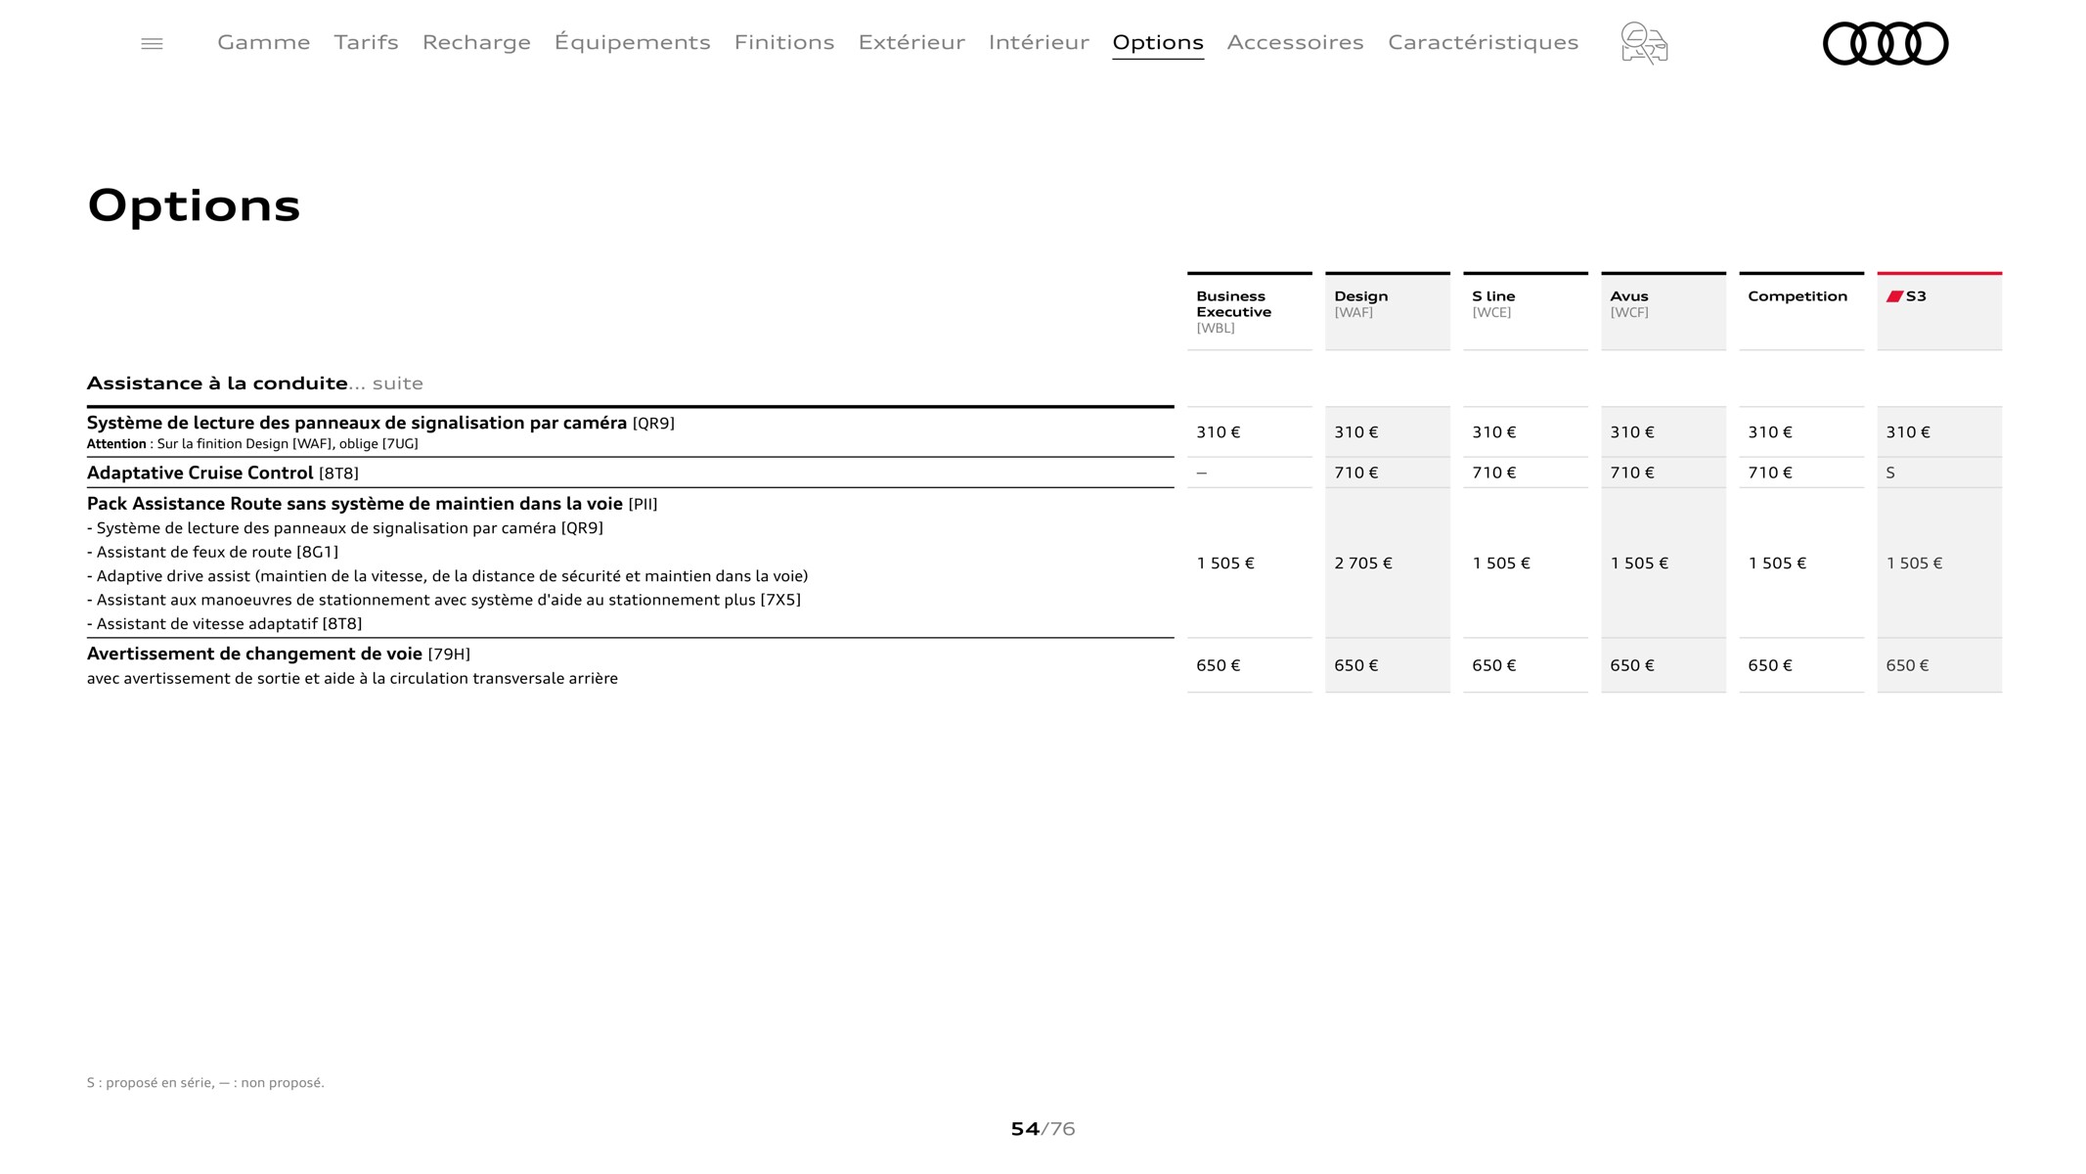Click the Options page title
This screenshot has height=1174, width=2086.
point(194,205)
